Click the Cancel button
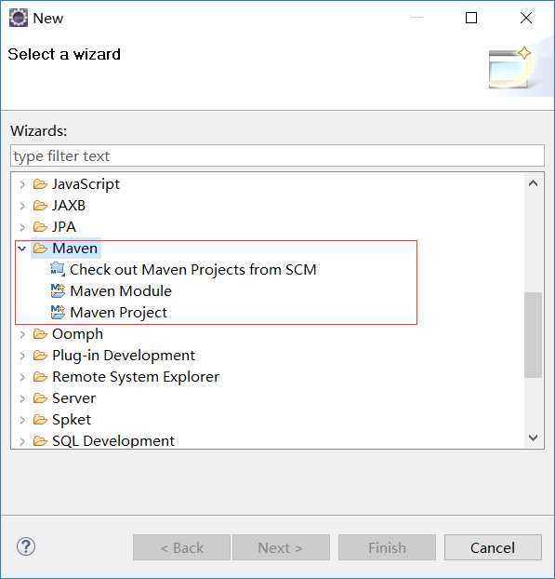 point(493,547)
